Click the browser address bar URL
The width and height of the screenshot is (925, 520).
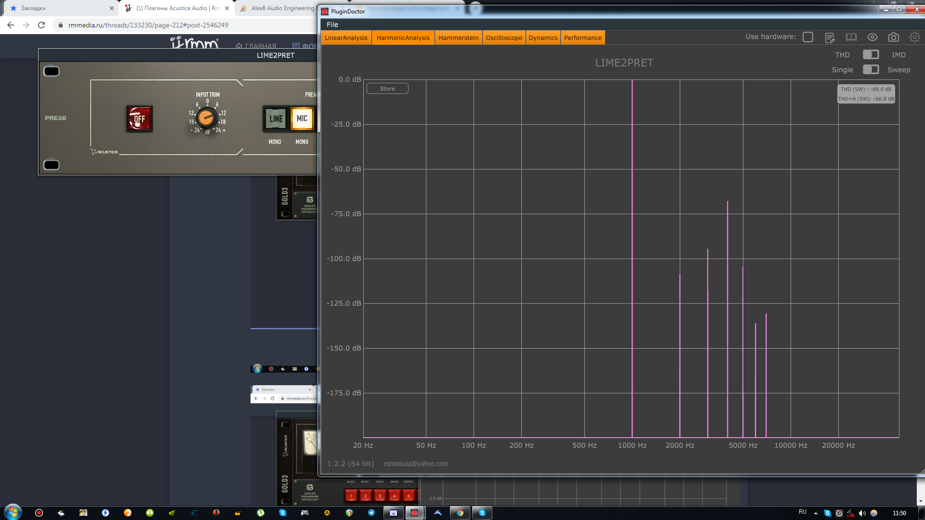coord(148,25)
